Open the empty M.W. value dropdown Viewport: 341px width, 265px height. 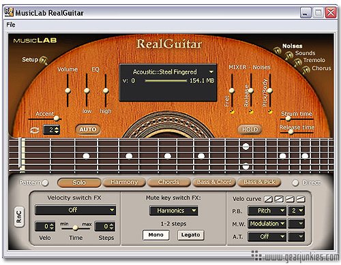(297, 223)
